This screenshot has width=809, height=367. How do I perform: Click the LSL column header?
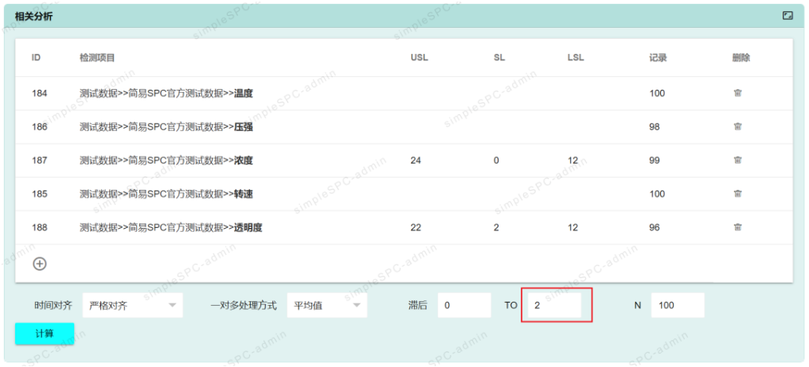click(x=575, y=58)
